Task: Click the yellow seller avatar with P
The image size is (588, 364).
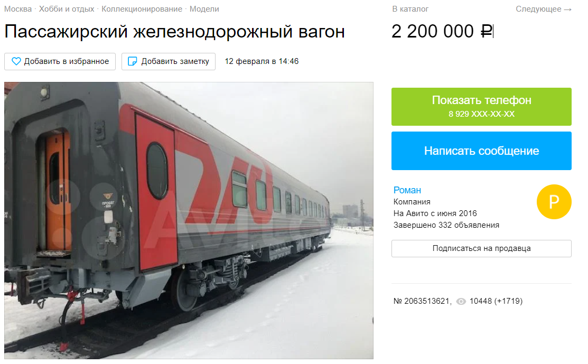Action: click(554, 202)
